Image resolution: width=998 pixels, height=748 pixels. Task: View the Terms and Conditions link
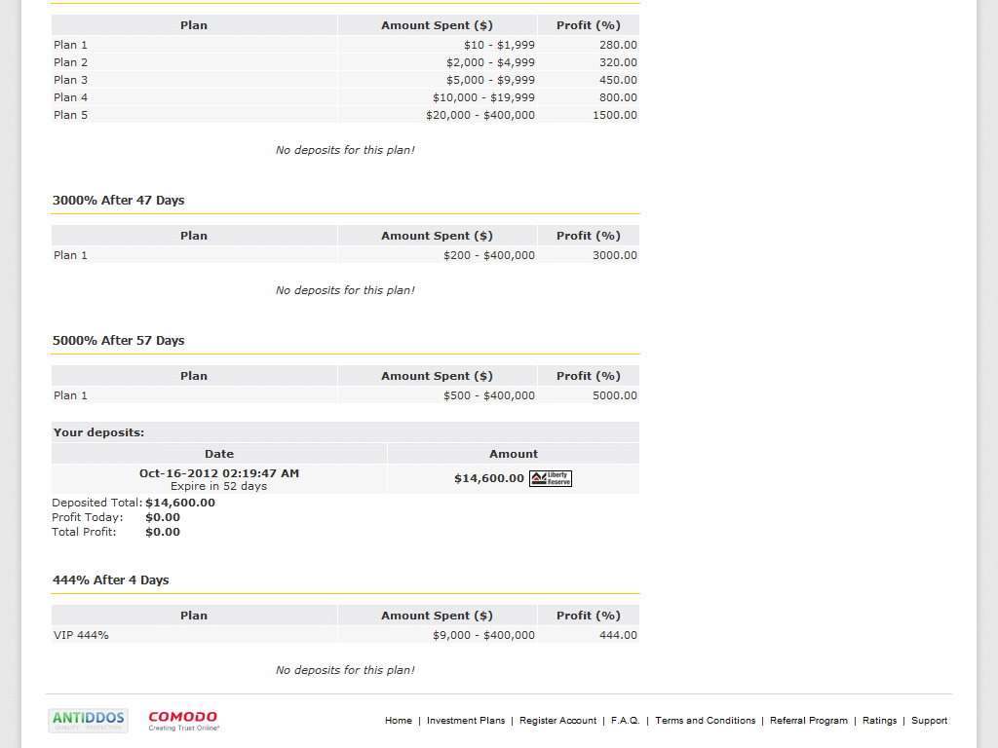click(x=706, y=721)
